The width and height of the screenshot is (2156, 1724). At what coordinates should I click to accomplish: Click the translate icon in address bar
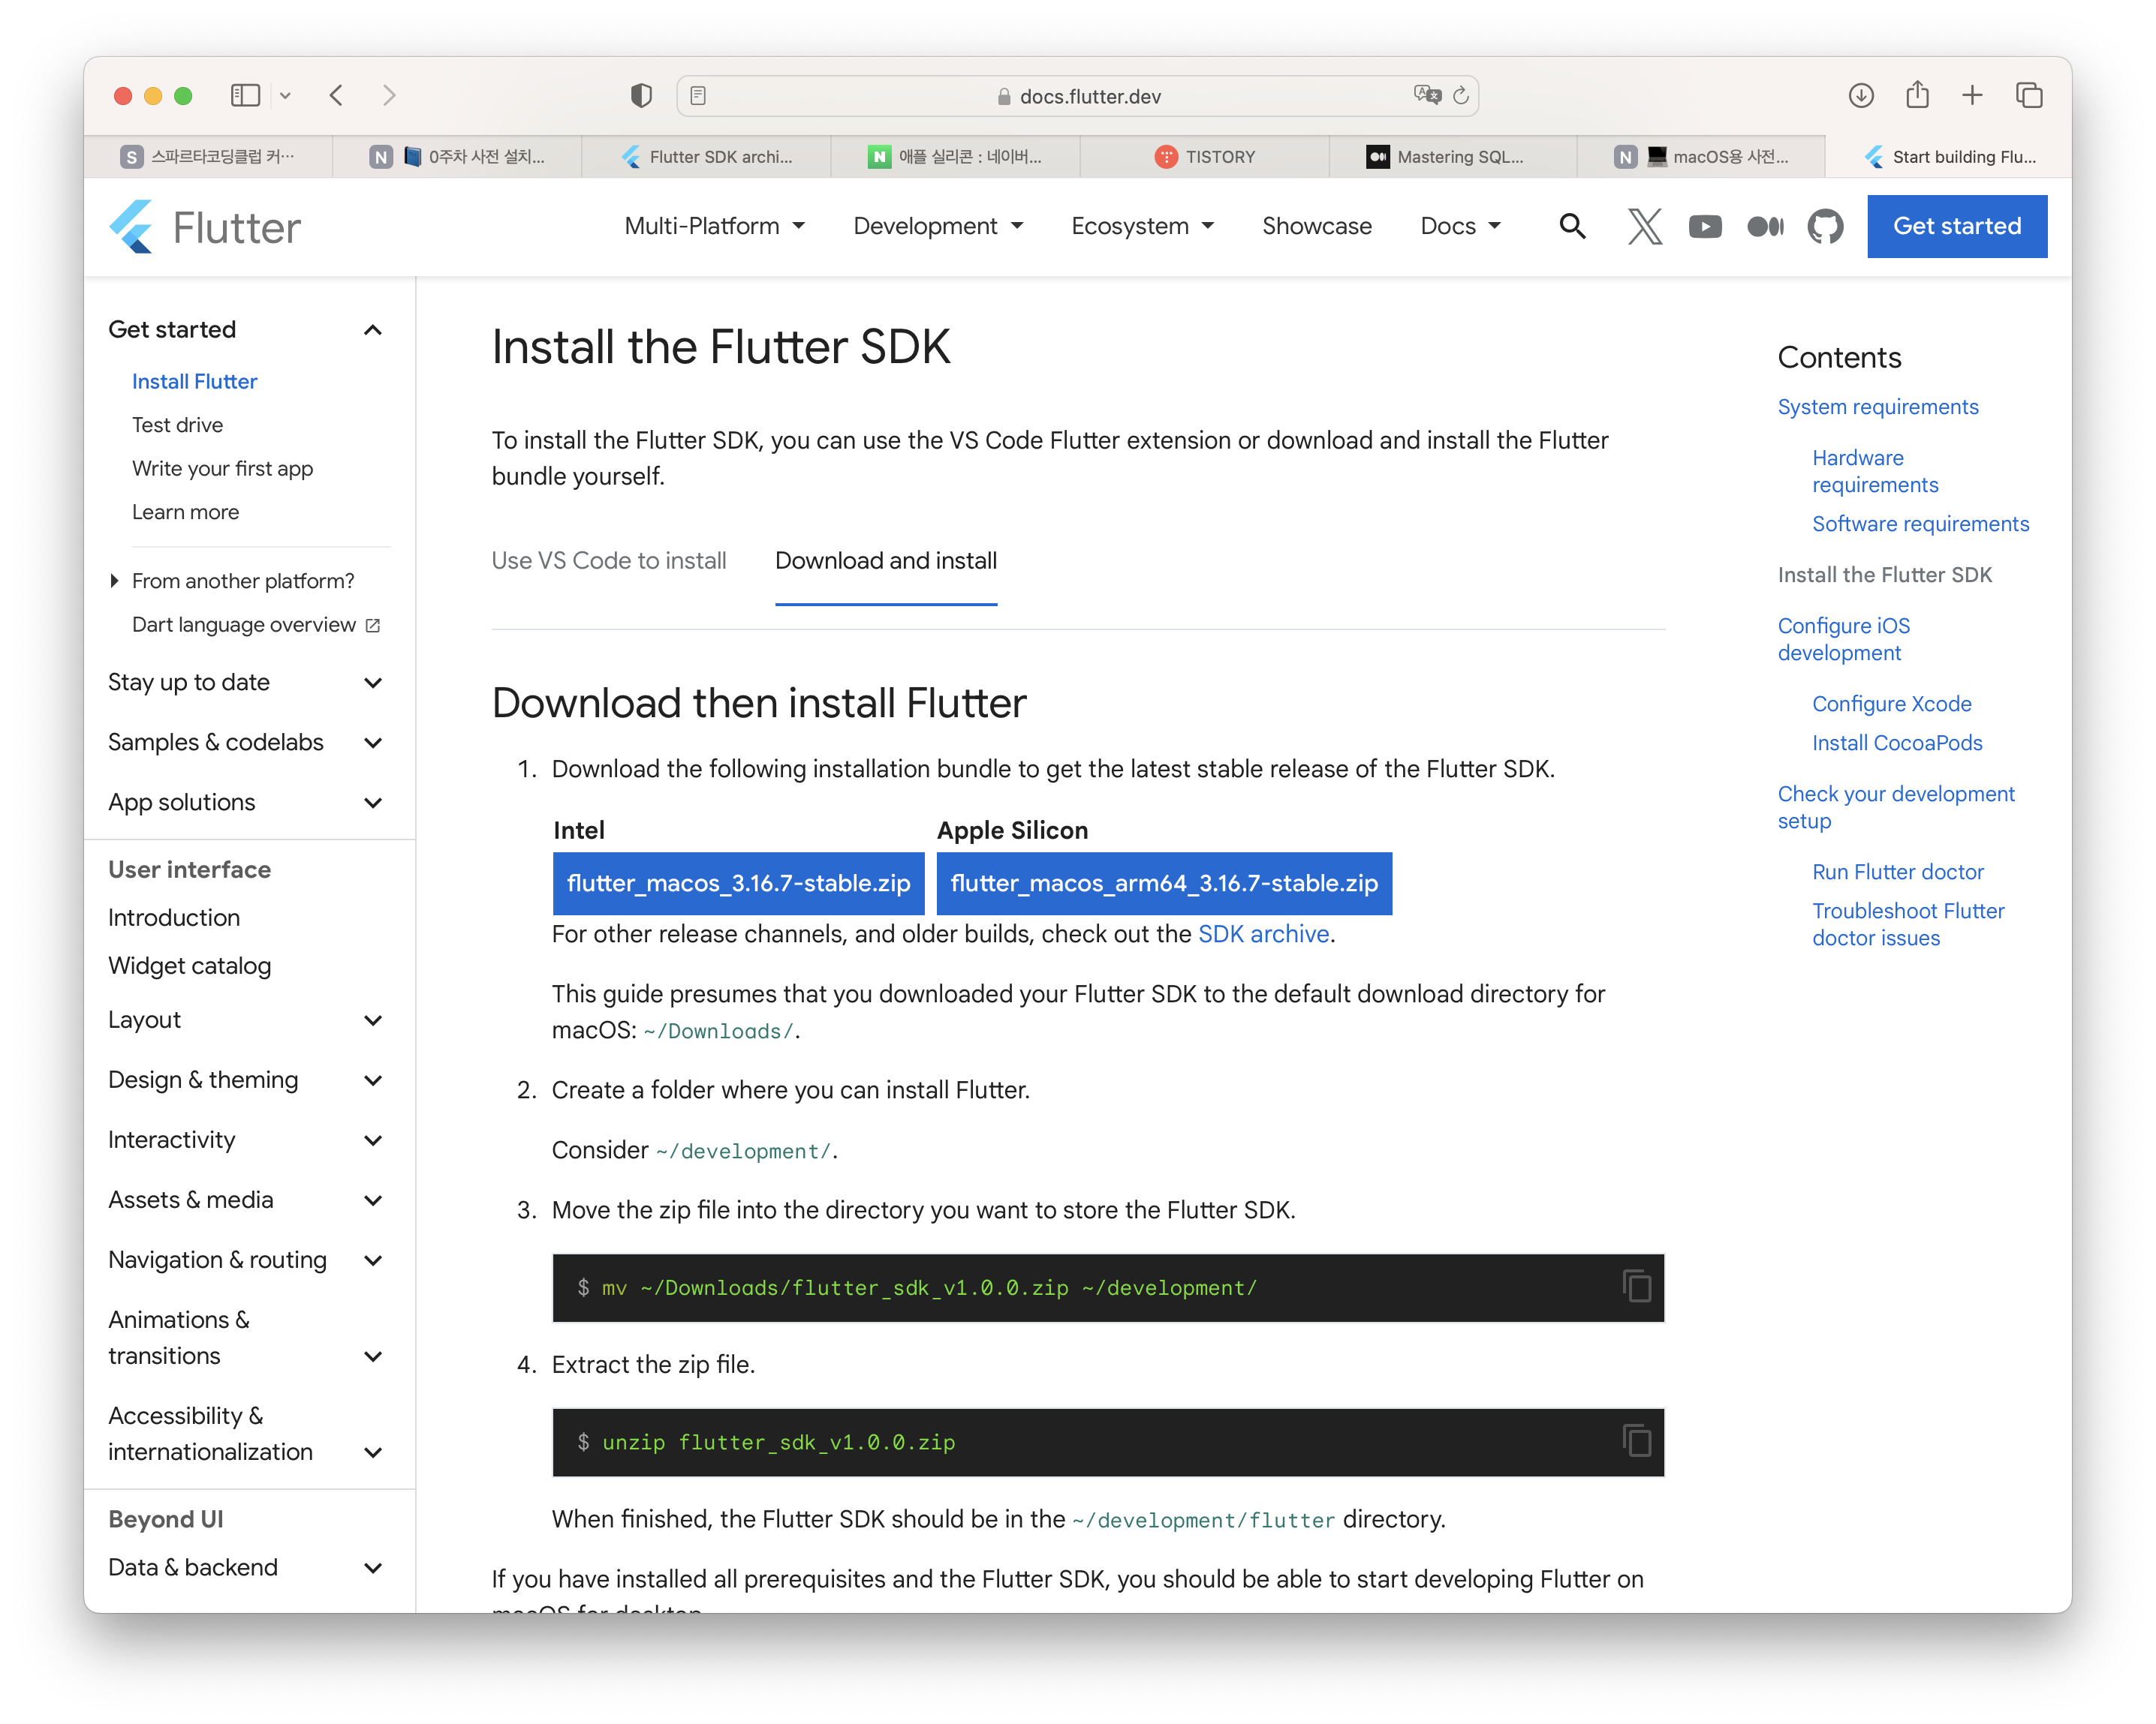(x=1427, y=95)
